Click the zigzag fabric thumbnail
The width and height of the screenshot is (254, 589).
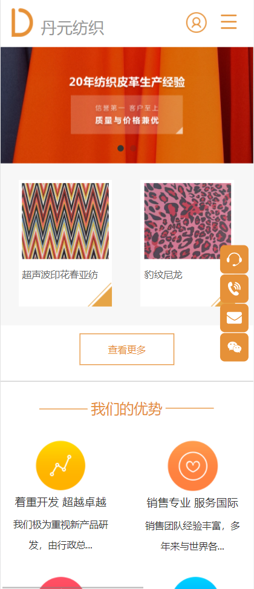[65, 221]
